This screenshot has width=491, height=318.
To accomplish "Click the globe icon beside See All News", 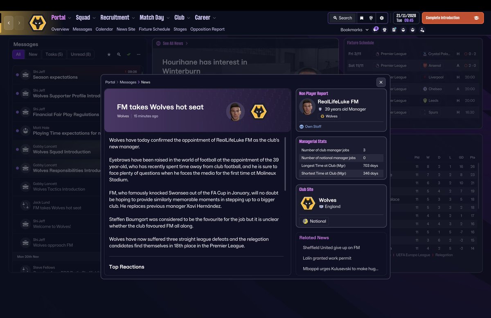I will [x=158, y=43].
